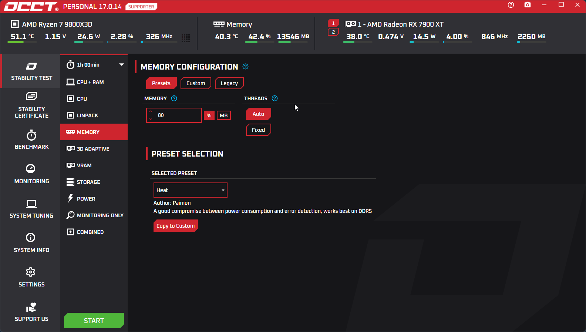586x332 pixels.
Task: Set memory unit to percent
Action: click(x=209, y=115)
